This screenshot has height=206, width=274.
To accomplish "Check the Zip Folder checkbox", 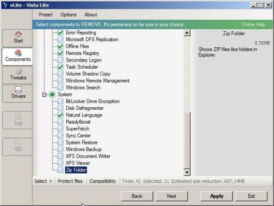I will click(x=60, y=170).
